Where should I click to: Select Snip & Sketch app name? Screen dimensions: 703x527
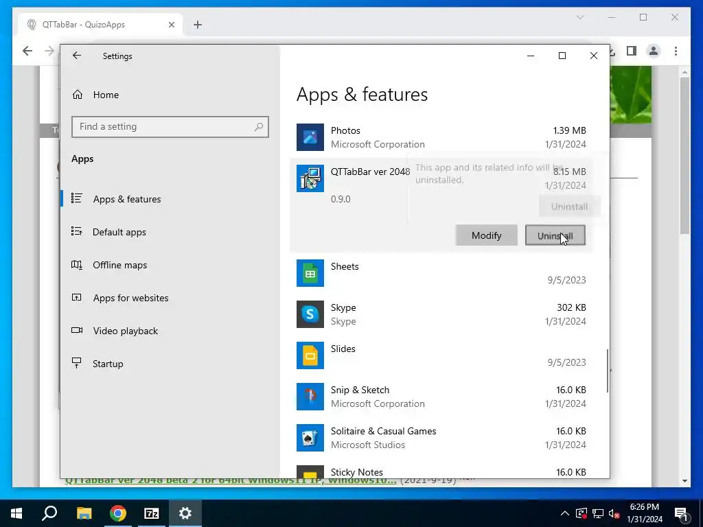pos(360,390)
